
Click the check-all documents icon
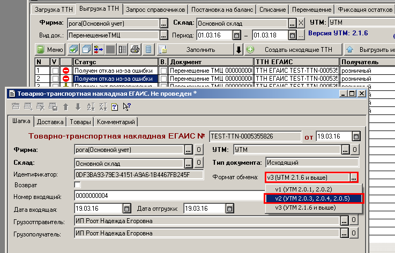(73, 50)
